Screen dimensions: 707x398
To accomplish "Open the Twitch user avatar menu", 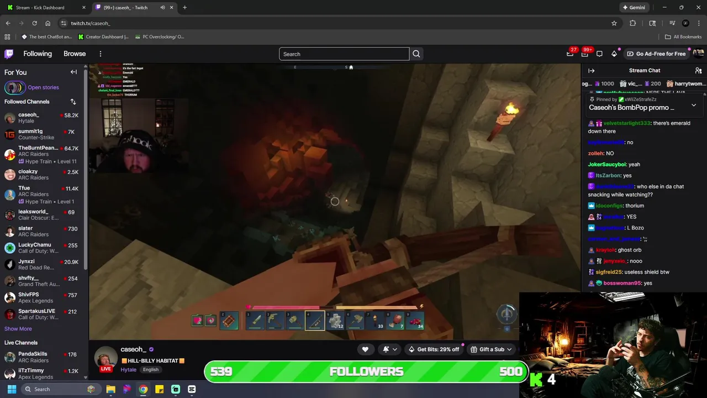I will tap(698, 54).
